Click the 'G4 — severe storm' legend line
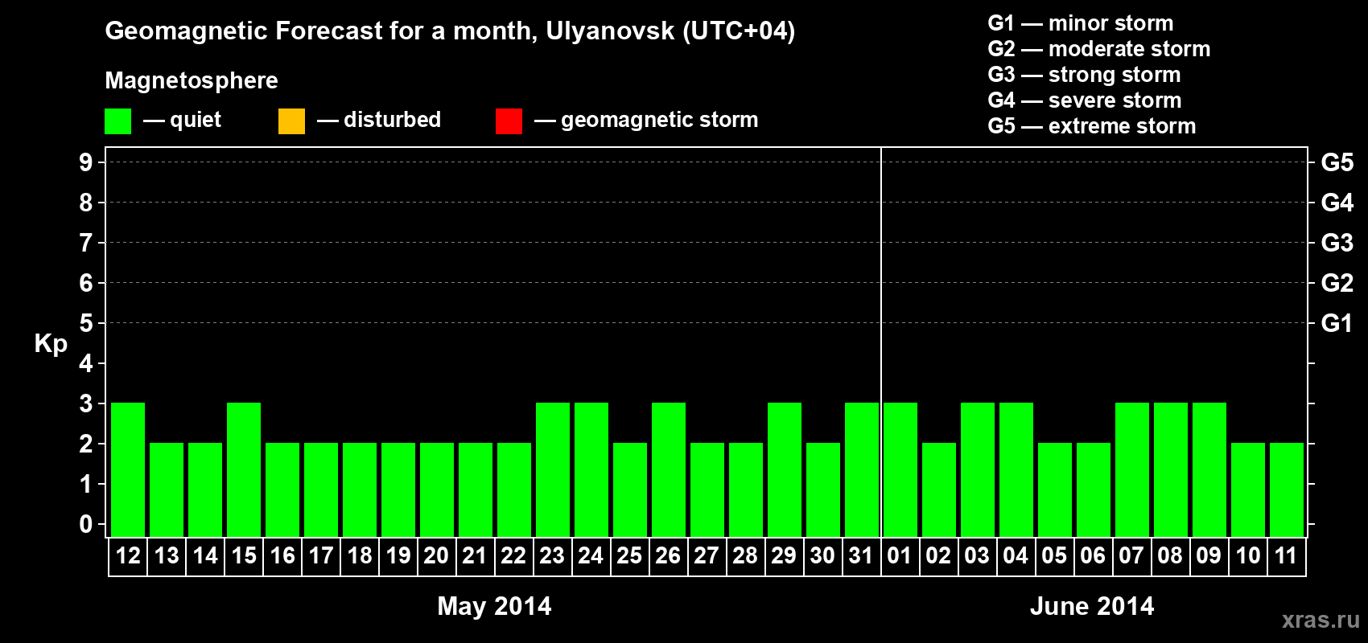The image size is (1368, 643). click(1085, 100)
